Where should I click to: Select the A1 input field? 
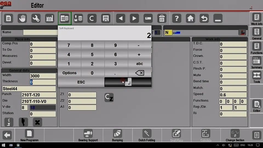pos(82,108)
